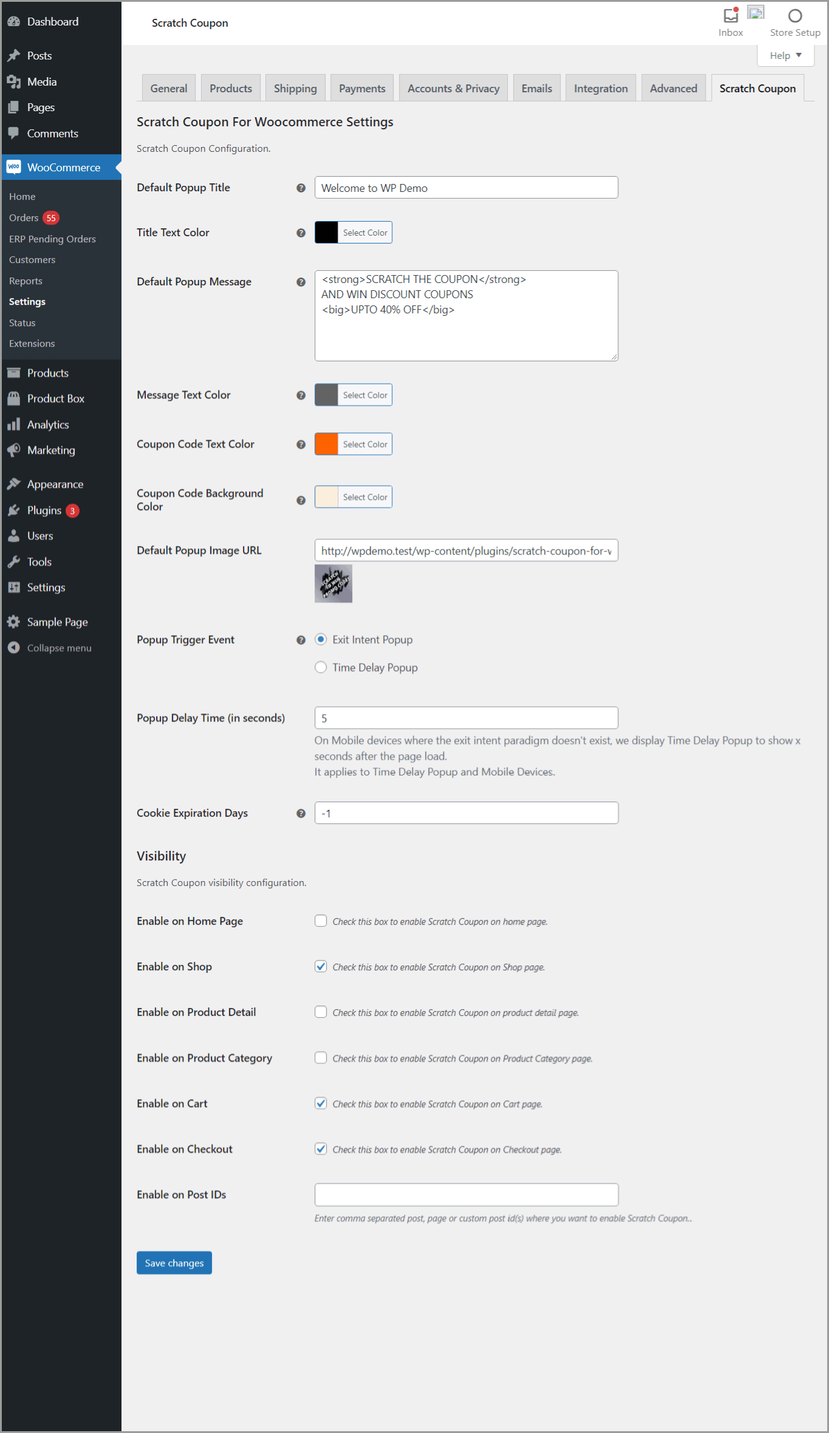Click the WooCommerce logo icon

coord(13,167)
